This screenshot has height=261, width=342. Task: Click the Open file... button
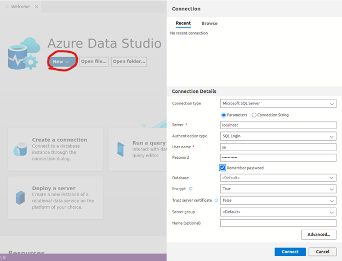pyautogui.click(x=94, y=62)
